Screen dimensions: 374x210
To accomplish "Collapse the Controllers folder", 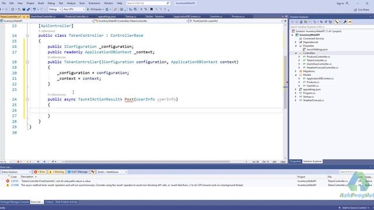I will [296, 53].
